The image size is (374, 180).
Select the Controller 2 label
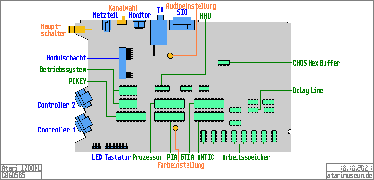click(57, 105)
